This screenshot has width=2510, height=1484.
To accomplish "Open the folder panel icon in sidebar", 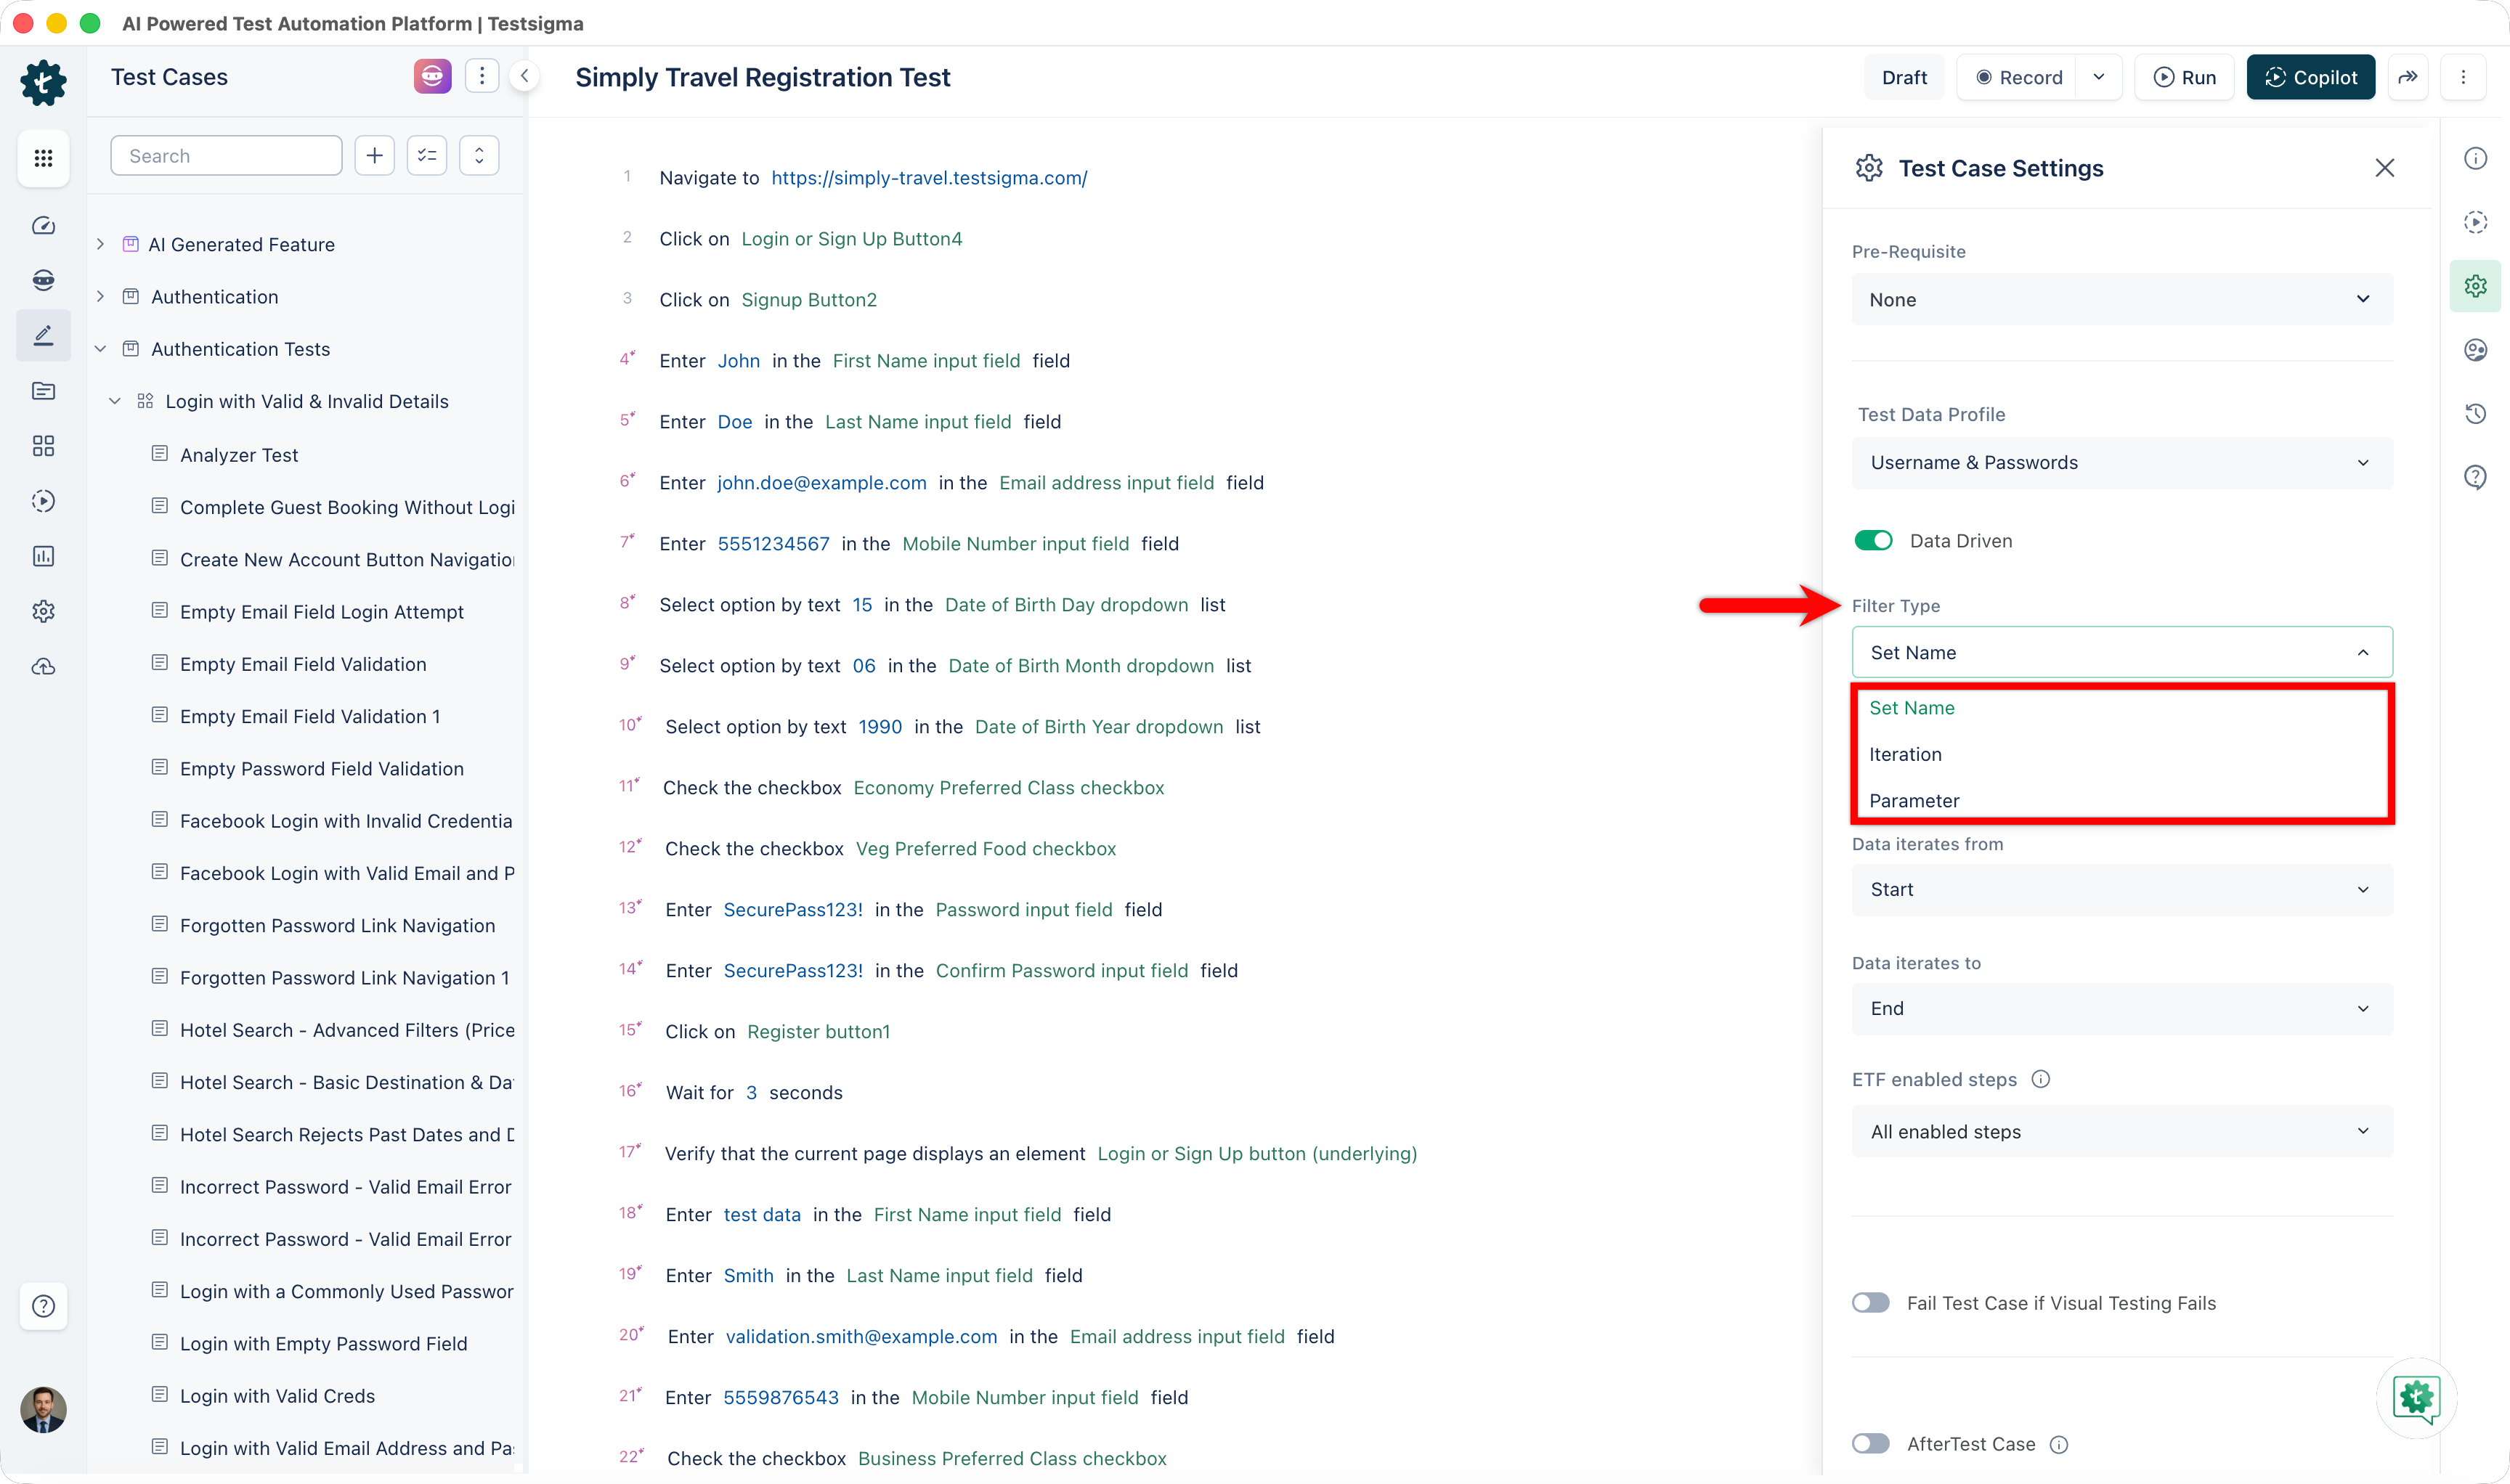I will click(x=43, y=391).
